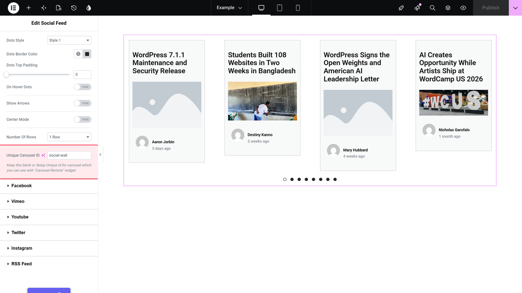The image size is (522, 293).
Task: Select the first carousel pagination dot
Action: click(285, 179)
